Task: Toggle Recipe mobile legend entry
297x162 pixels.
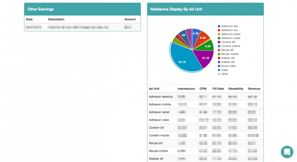Action: coord(228,54)
